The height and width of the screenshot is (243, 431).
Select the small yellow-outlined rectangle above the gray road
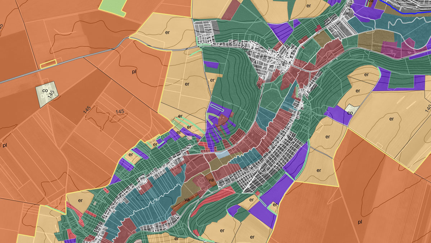coord(48,65)
